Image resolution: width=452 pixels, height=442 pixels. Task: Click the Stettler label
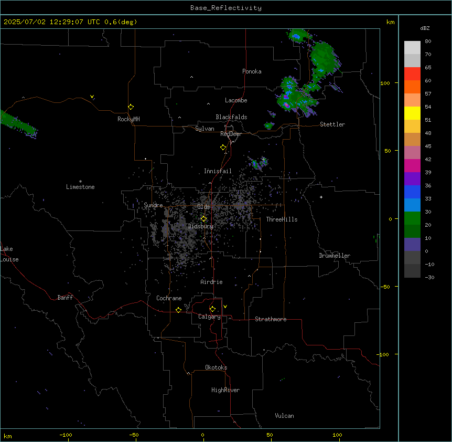[x=332, y=124]
